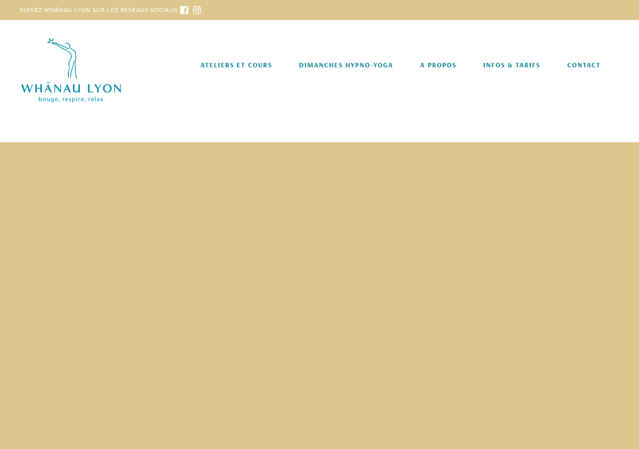639x449 pixels.
Task: Go to Dimanches Hypno-Yoga page
Action: point(346,65)
